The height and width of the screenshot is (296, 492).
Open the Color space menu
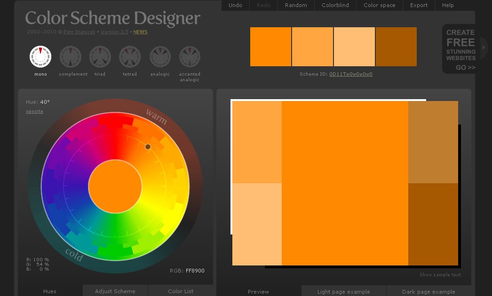click(x=380, y=5)
